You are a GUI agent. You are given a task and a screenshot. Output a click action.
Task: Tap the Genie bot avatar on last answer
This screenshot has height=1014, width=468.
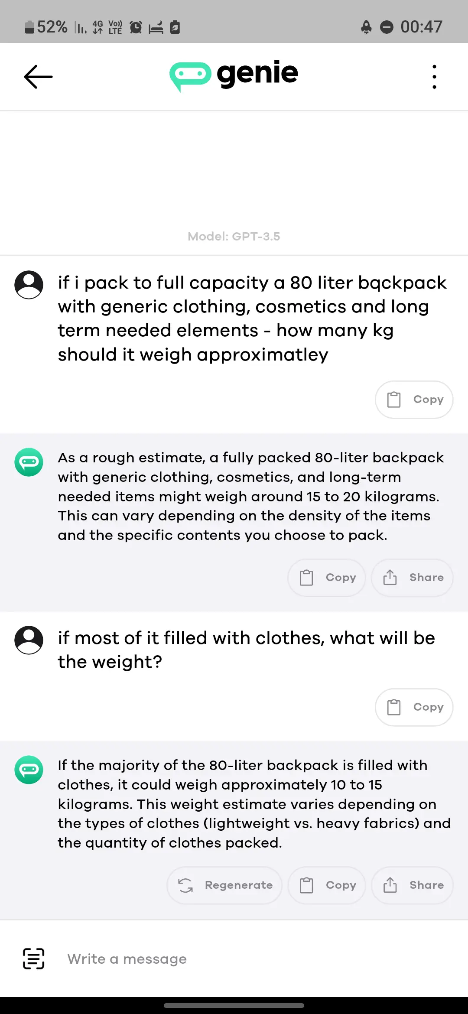tap(29, 770)
